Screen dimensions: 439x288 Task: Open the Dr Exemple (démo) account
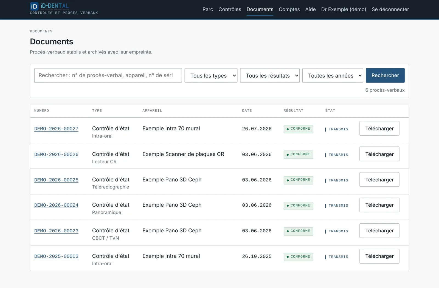344,9
